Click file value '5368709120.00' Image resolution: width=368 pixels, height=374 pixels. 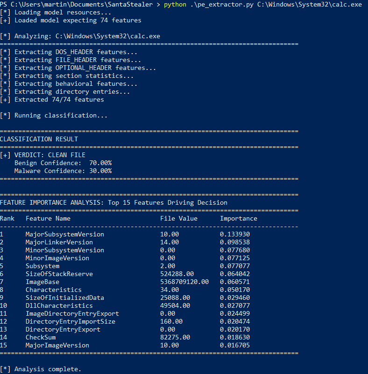click(x=184, y=282)
